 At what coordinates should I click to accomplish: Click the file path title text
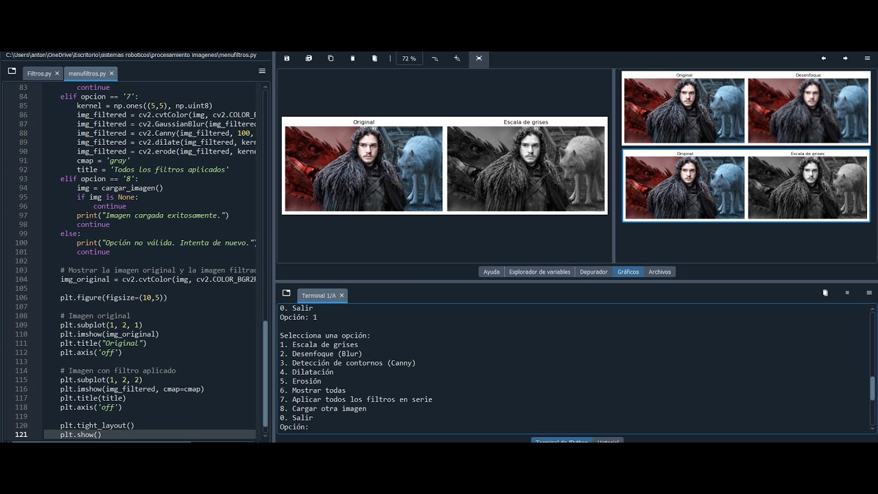click(131, 55)
